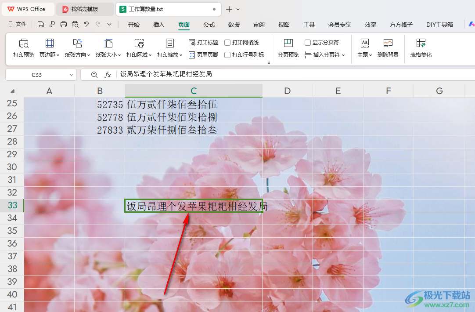Screen dimensions: 475x312
Task: Select column D header
Action: [288, 91]
